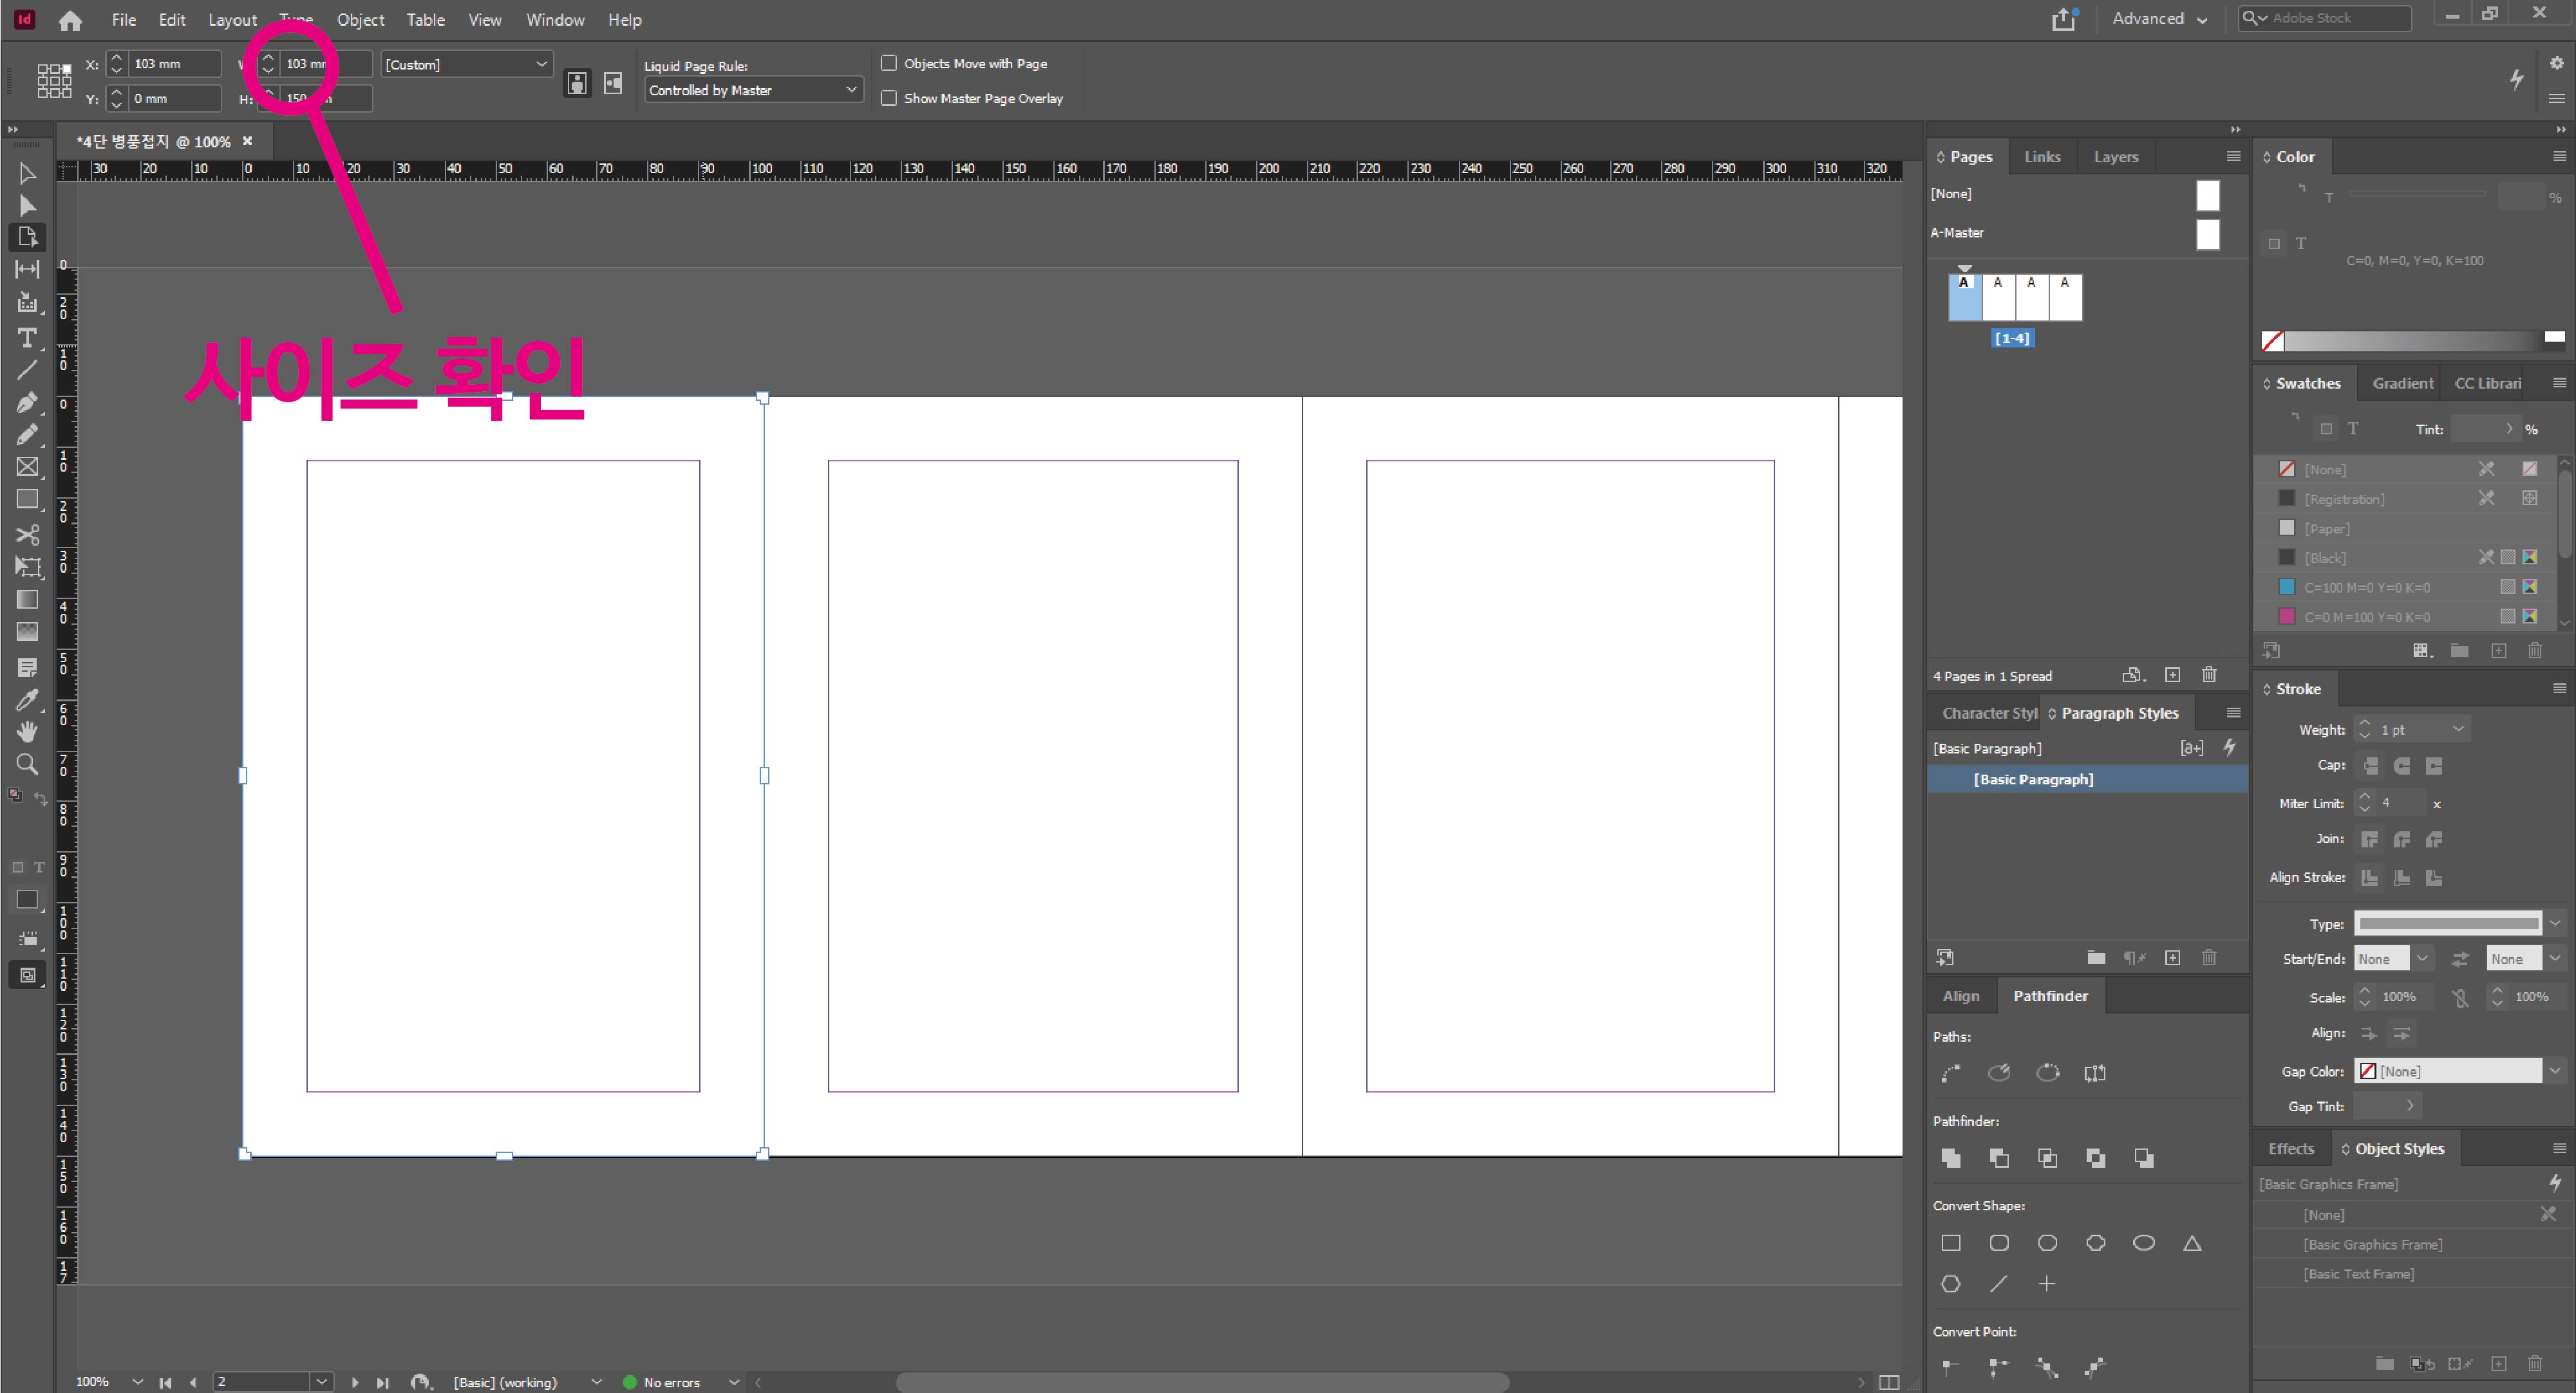The width and height of the screenshot is (2576, 1393).
Task: Open stroke Weight dropdown
Action: [x=2458, y=730]
